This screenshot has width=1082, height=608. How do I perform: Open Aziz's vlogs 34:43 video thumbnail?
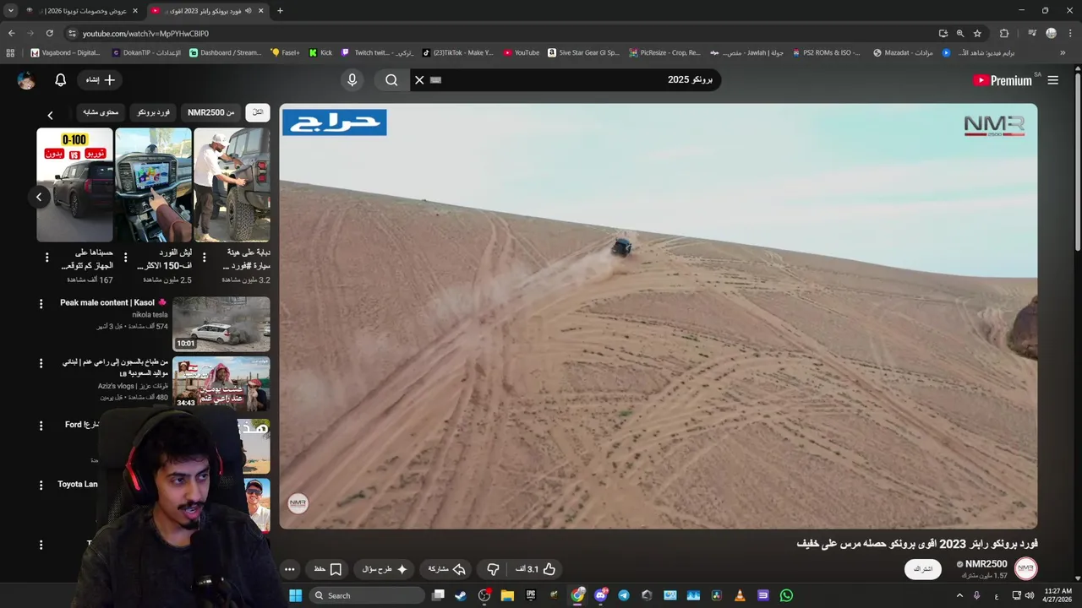coord(221,383)
